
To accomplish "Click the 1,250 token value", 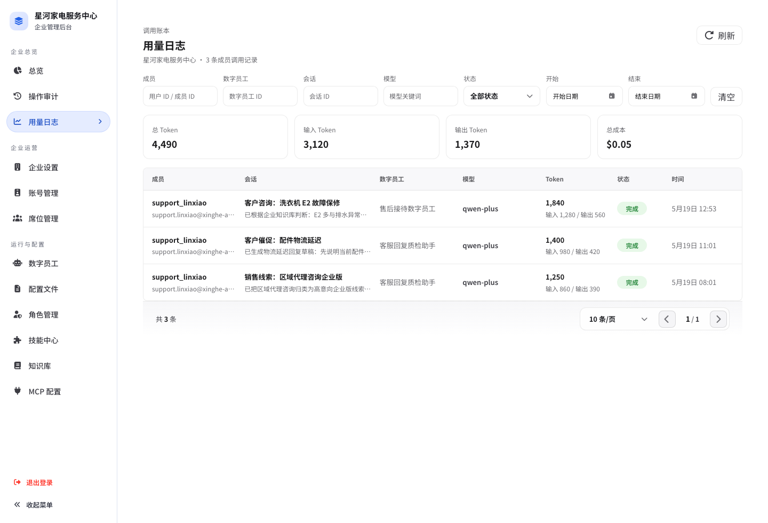I will point(555,277).
